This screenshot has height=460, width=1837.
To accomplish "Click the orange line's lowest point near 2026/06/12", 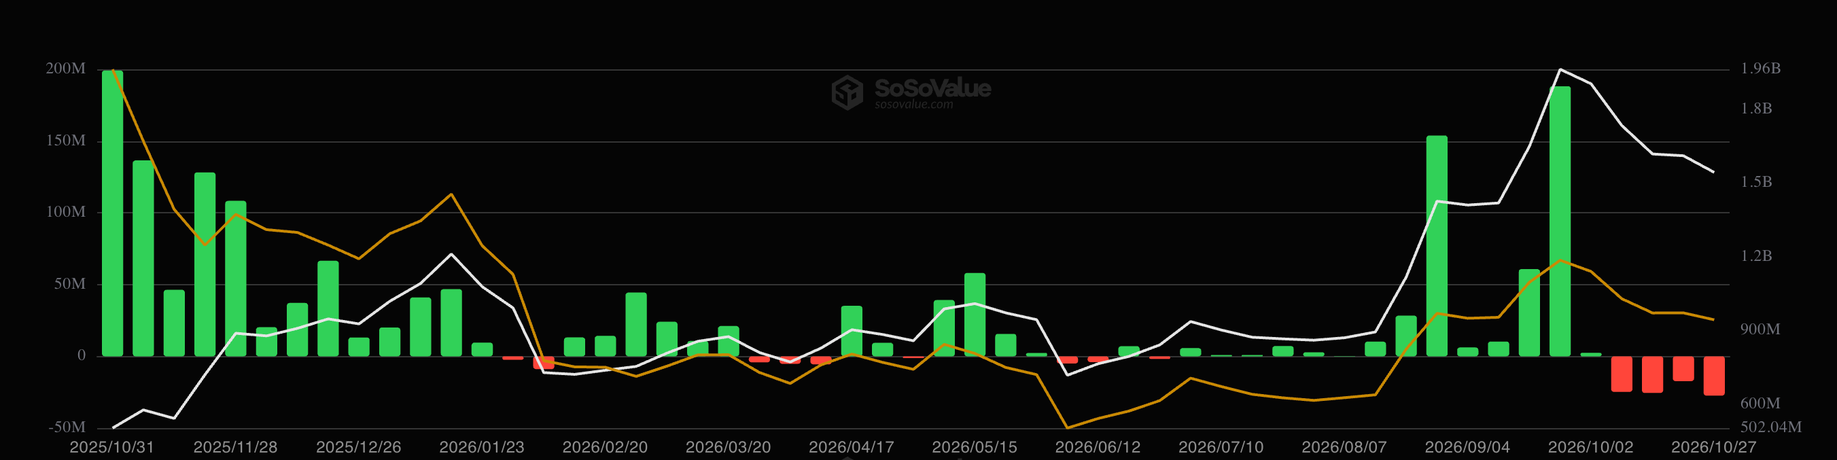I will coord(1068,428).
